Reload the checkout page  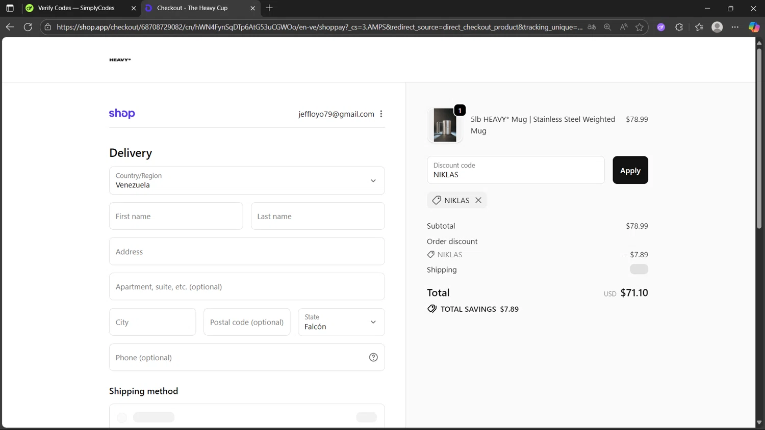click(x=28, y=27)
